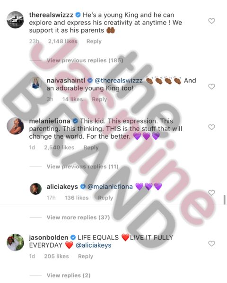
Task: Open the @therealswizzz mention link
Action: point(119,81)
